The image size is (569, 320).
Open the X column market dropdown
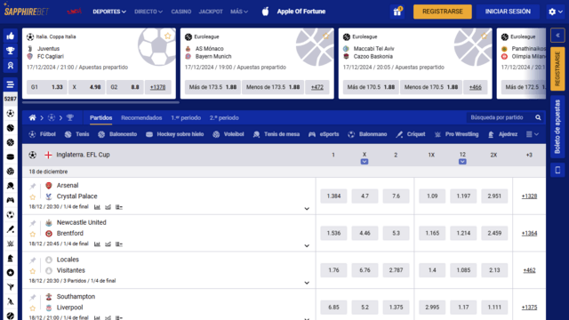pyautogui.click(x=365, y=162)
